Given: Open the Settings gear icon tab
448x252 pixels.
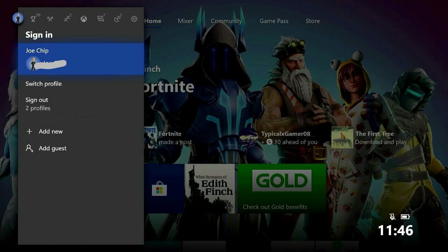Looking at the screenshot, I should 134,19.
